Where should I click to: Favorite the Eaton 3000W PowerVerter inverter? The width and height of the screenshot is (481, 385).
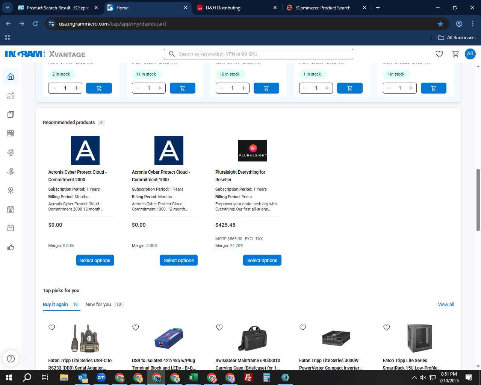coord(303,327)
